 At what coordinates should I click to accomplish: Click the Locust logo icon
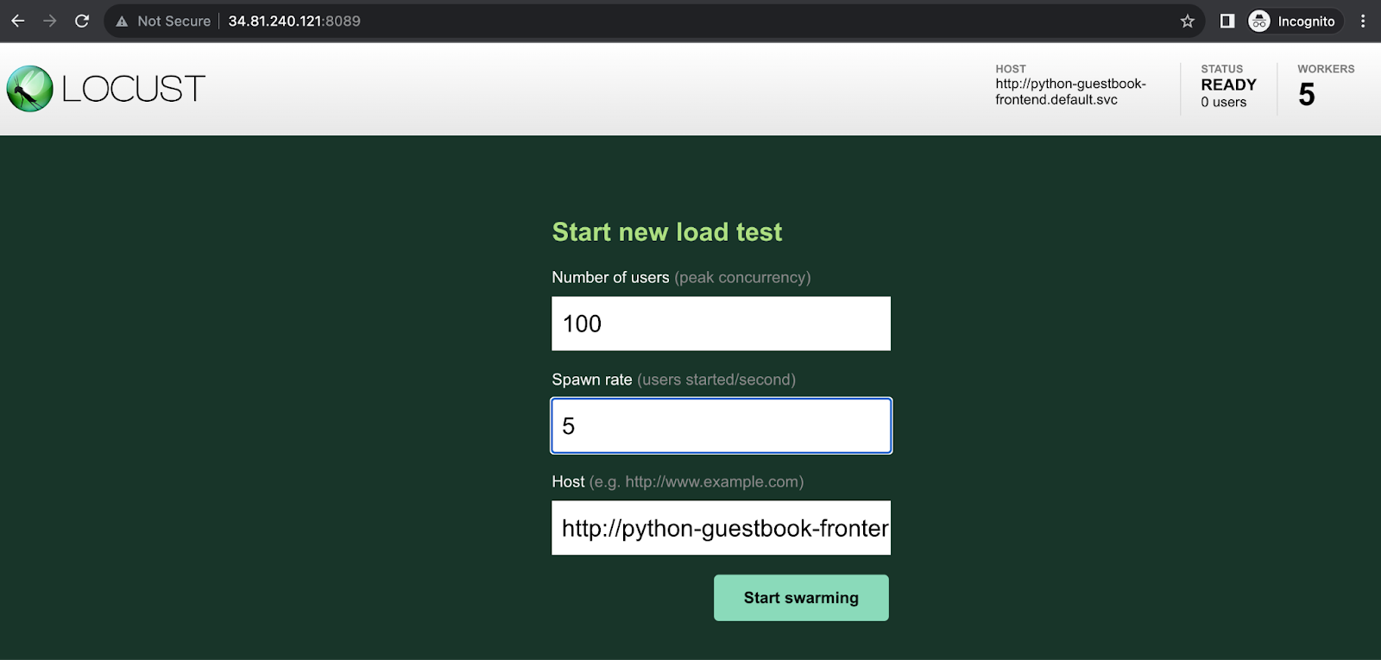pos(30,89)
